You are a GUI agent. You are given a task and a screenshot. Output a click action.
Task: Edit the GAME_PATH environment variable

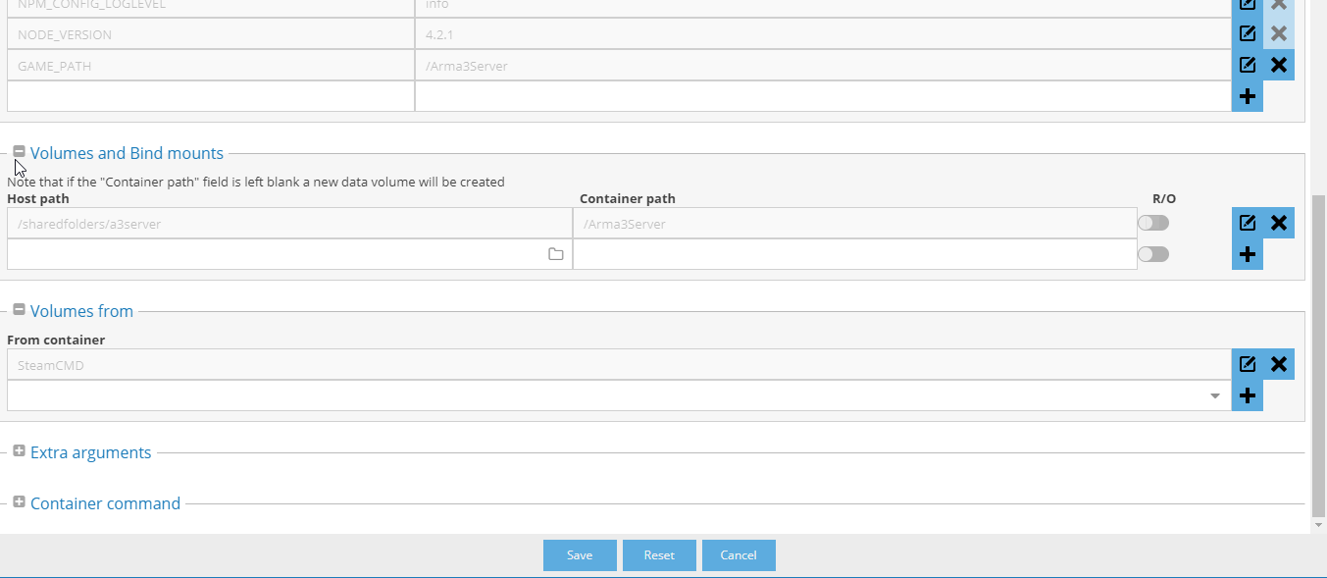click(1247, 64)
